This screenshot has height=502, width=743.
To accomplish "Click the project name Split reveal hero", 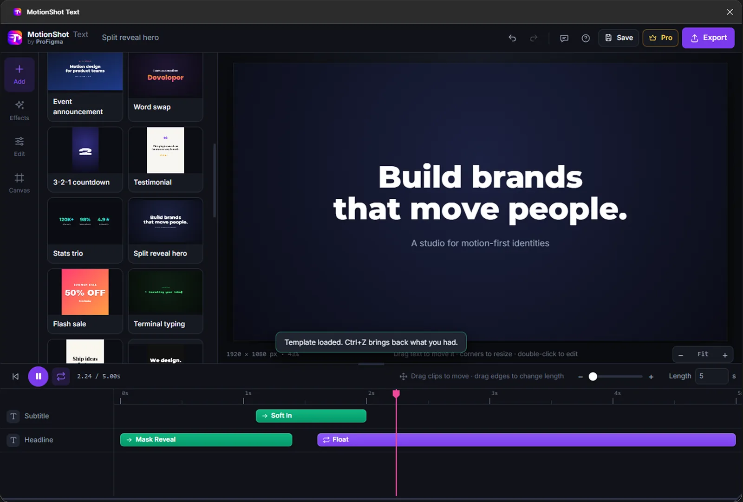I will click(130, 38).
